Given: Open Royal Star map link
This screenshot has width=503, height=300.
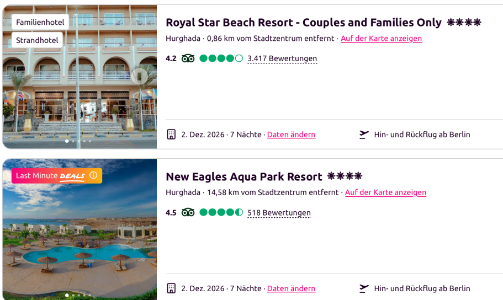Looking at the screenshot, I should [381, 39].
